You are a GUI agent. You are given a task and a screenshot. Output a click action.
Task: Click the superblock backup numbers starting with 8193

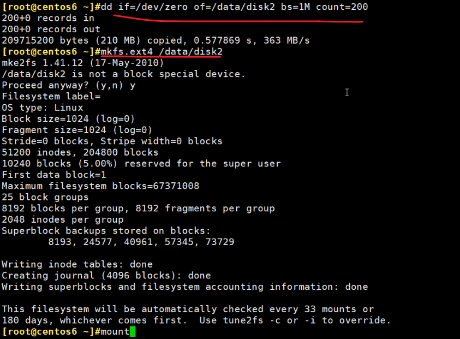[x=141, y=242]
